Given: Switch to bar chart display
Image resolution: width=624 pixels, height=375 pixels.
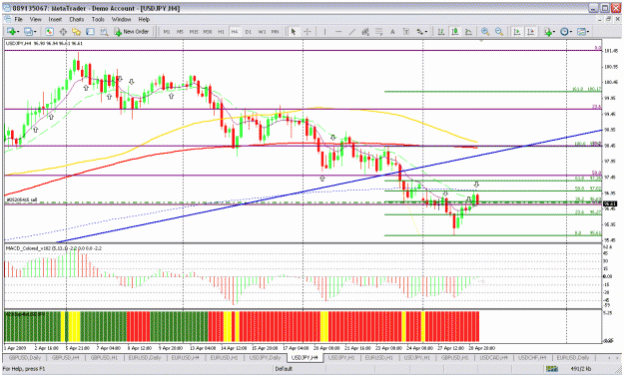Looking at the screenshot, I should pos(441,31).
